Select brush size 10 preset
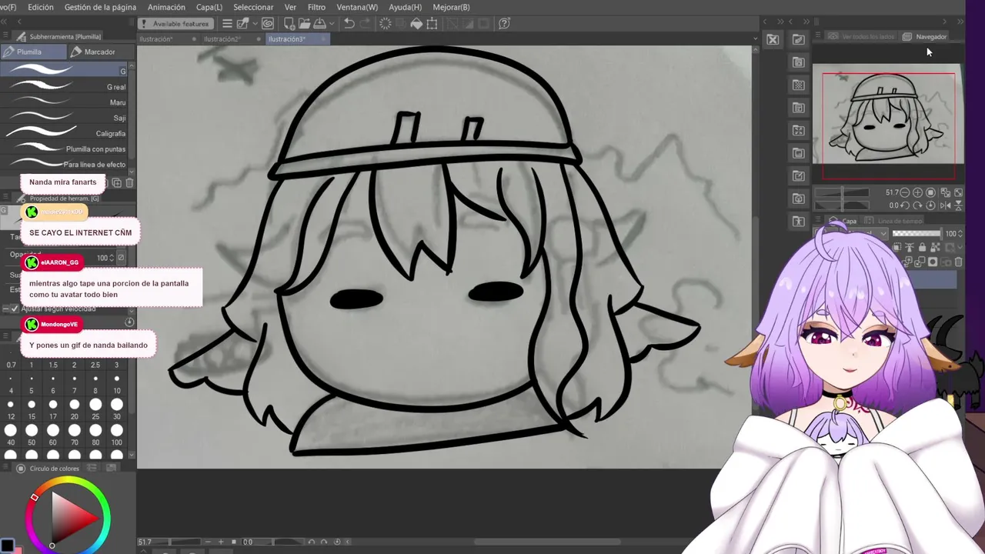The width and height of the screenshot is (985, 554). coord(117,384)
